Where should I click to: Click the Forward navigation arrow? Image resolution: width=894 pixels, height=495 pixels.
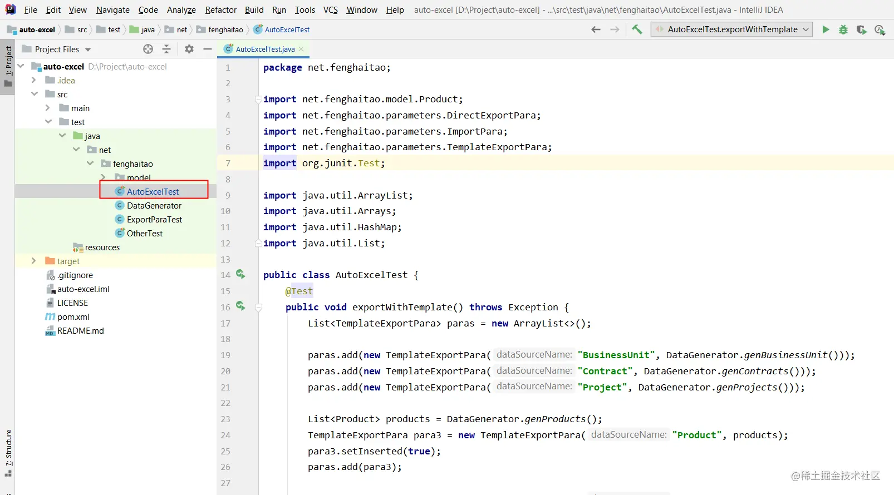point(615,29)
